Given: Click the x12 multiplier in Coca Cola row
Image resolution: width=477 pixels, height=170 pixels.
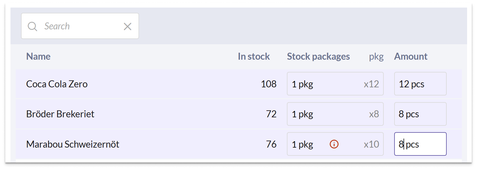Looking at the screenshot, I should click(x=371, y=84).
